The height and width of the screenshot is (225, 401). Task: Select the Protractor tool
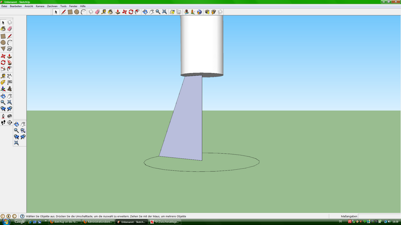(x=4, y=82)
